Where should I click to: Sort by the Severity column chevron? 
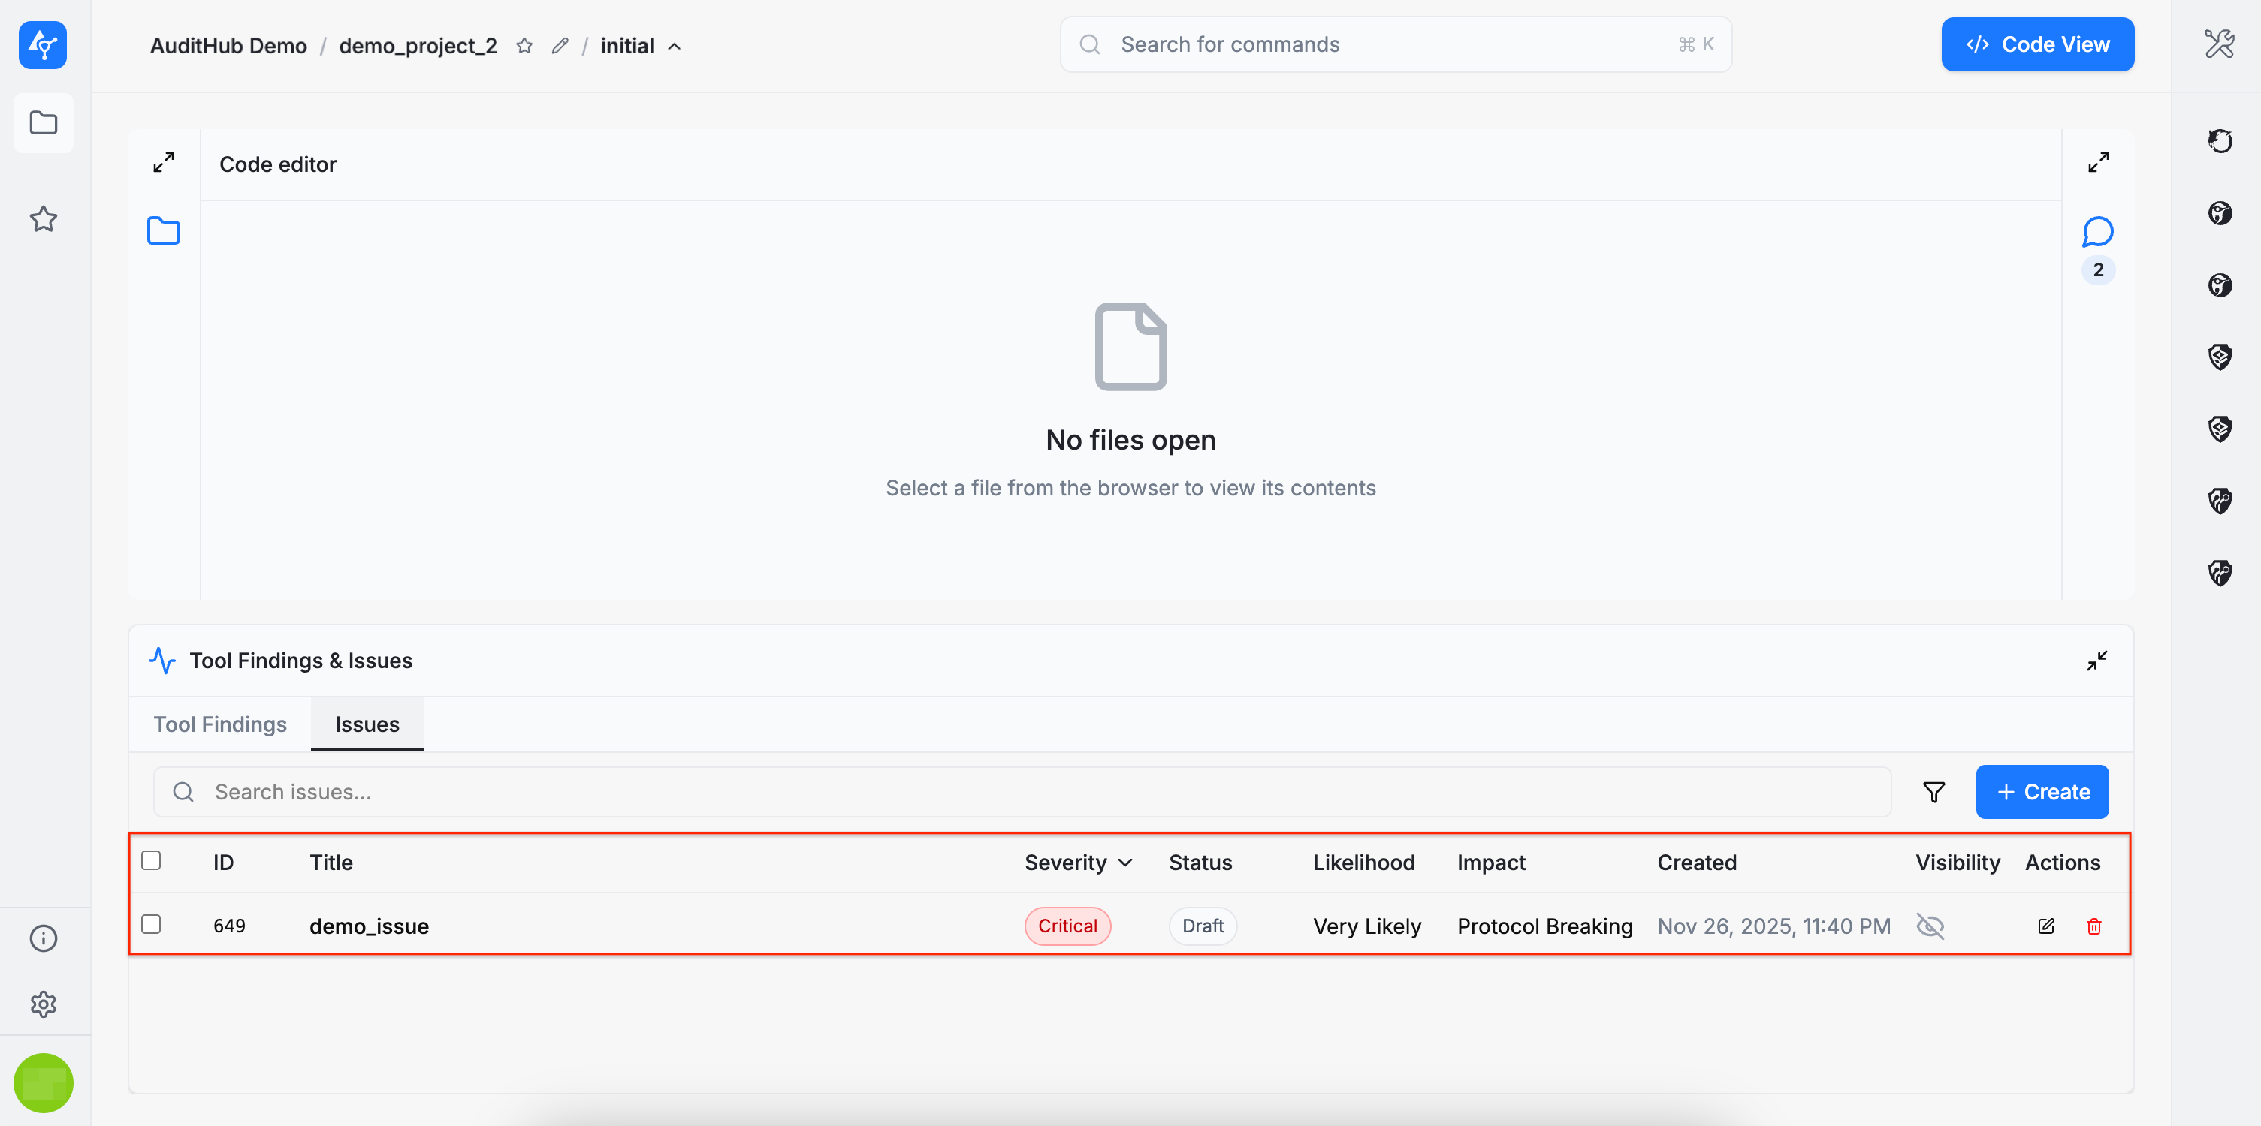point(1125,863)
